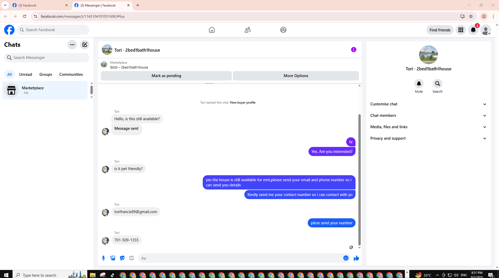Open the Friends icon in the top navigation

click(248, 30)
